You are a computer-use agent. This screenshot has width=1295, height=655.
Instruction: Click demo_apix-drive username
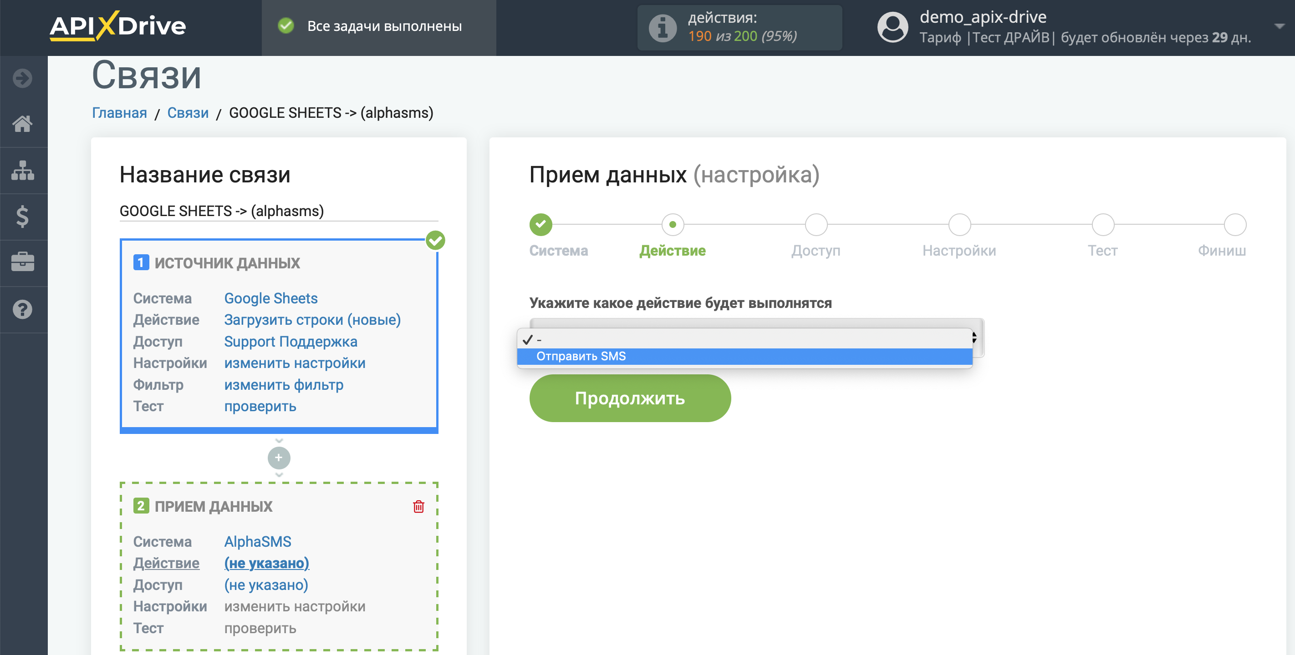pyautogui.click(x=983, y=17)
